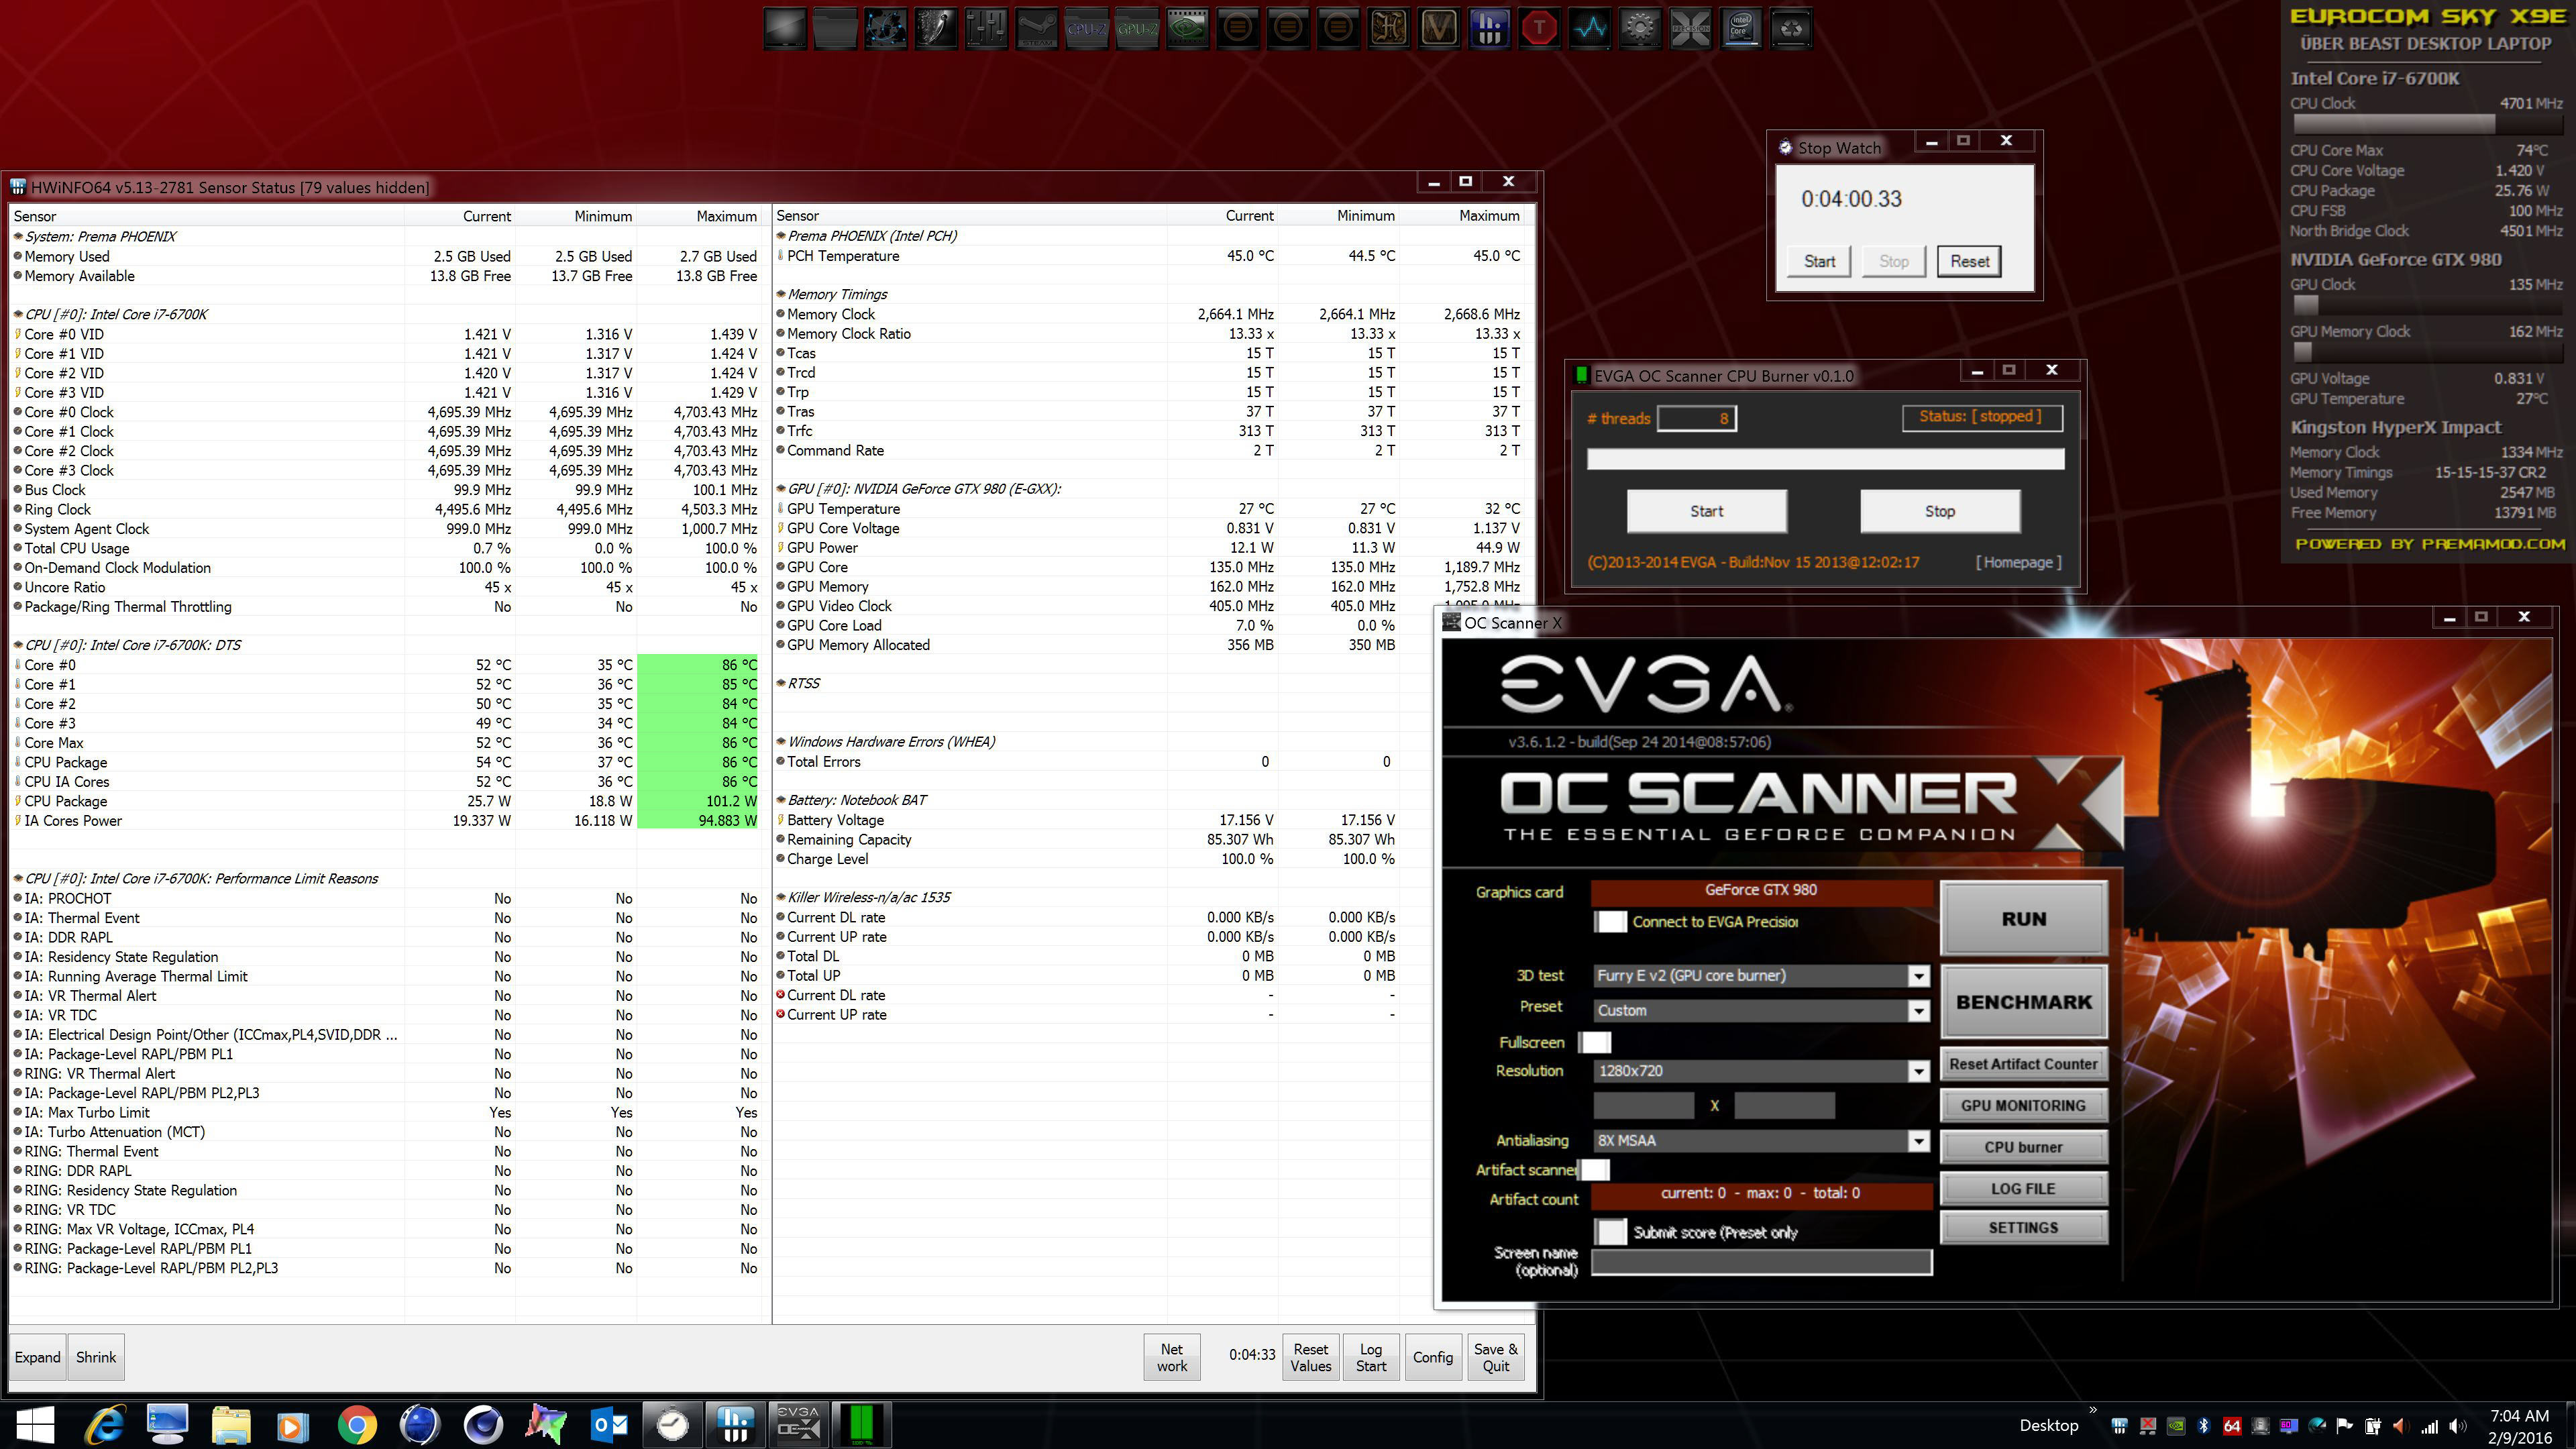Open the red T stop-sign icon in the dock
The image size is (2576, 1449).
1540,29
